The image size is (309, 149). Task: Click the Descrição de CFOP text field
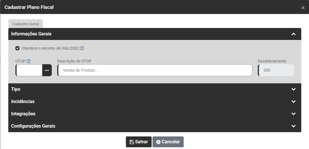[155, 70]
